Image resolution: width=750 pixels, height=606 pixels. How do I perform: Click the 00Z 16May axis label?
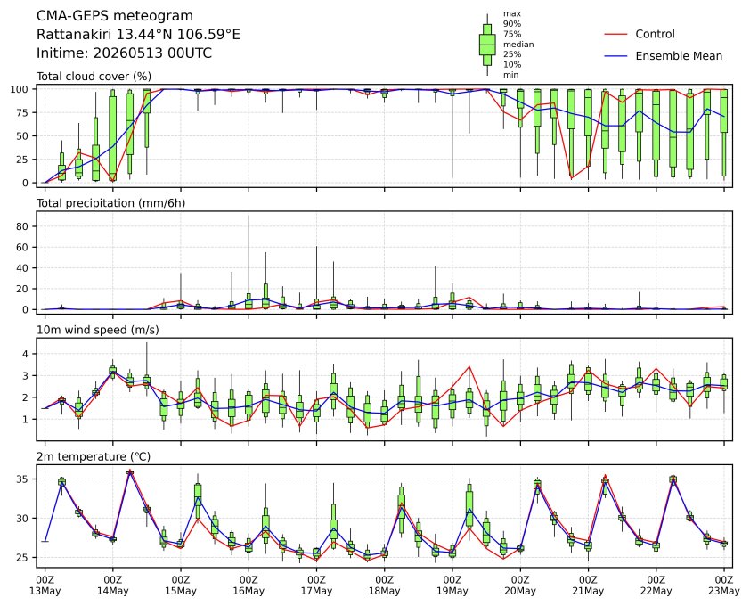coord(249,586)
